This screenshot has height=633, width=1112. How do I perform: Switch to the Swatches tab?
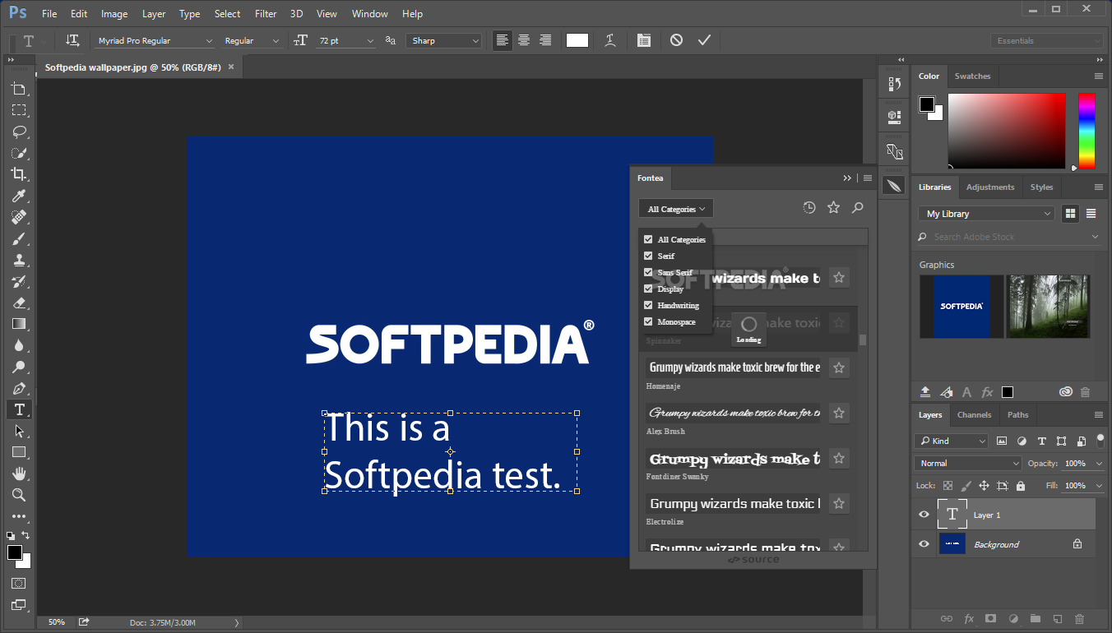[x=972, y=76]
